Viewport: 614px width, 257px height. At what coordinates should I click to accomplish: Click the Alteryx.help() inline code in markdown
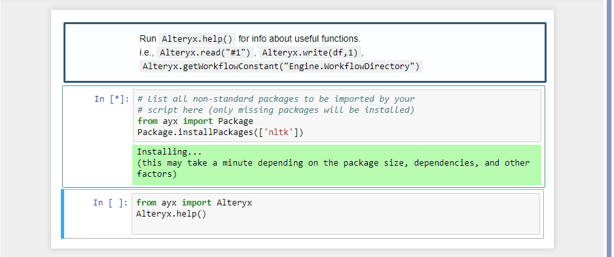[197, 39]
